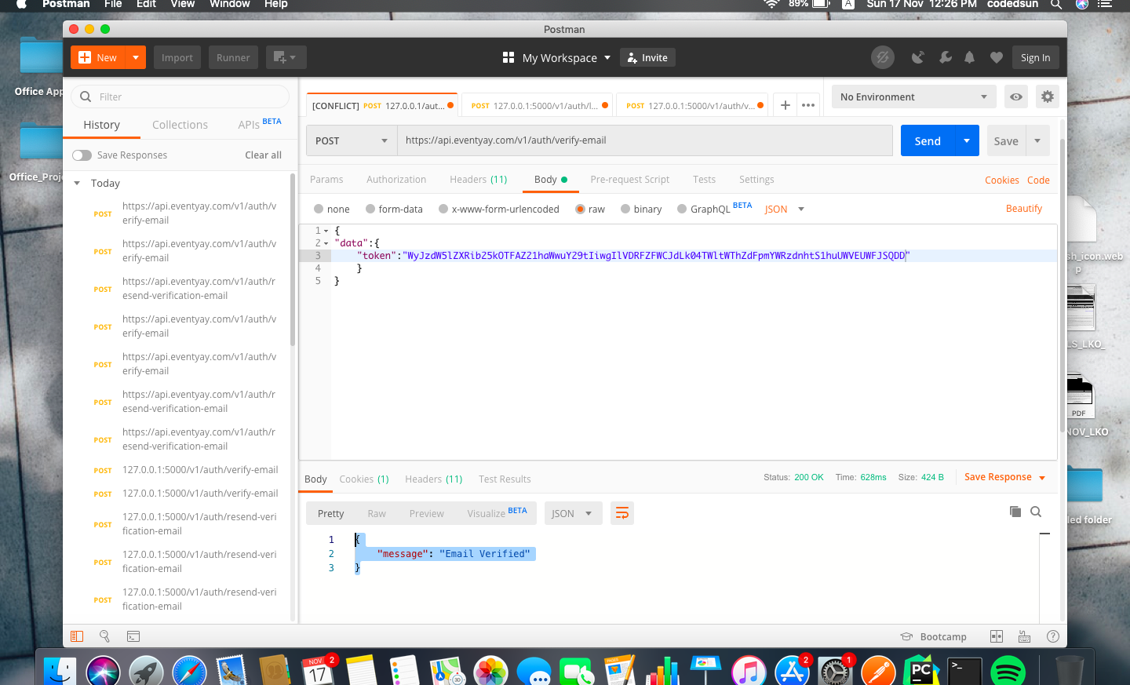Click the Sign In button
The height and width of the screenshot is (685, 1130).
[1036, 57]
